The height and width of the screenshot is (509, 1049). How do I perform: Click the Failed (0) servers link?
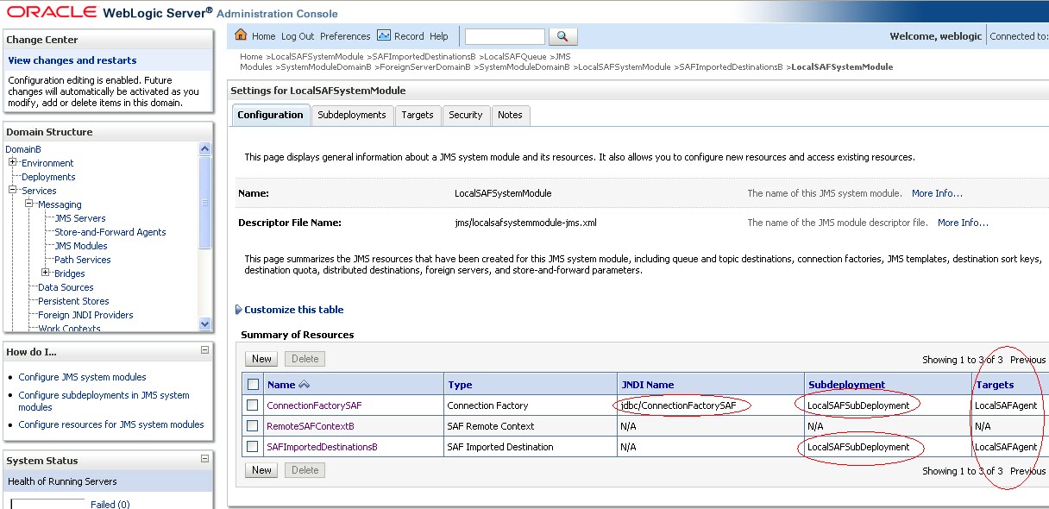click(110, 505)
